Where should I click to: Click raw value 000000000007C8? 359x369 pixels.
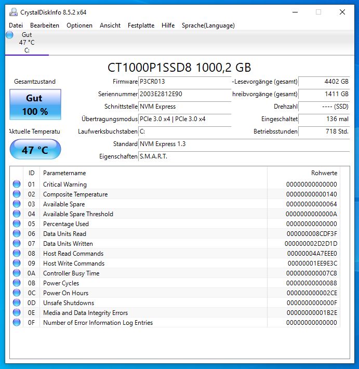[312, 273]
